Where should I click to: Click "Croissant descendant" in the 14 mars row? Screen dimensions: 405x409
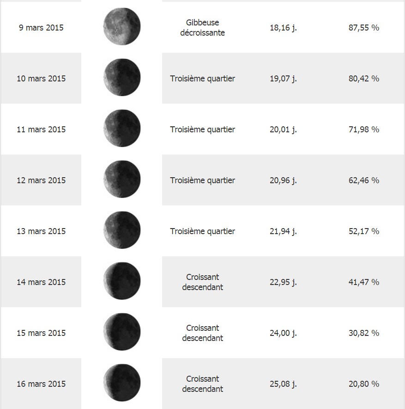point(202,282)
